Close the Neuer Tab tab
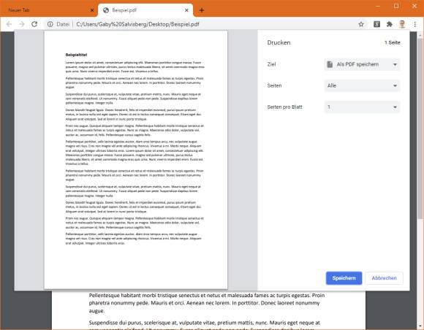Image resolution: width=424 pixels, height=330 pixels. point(92,10)
